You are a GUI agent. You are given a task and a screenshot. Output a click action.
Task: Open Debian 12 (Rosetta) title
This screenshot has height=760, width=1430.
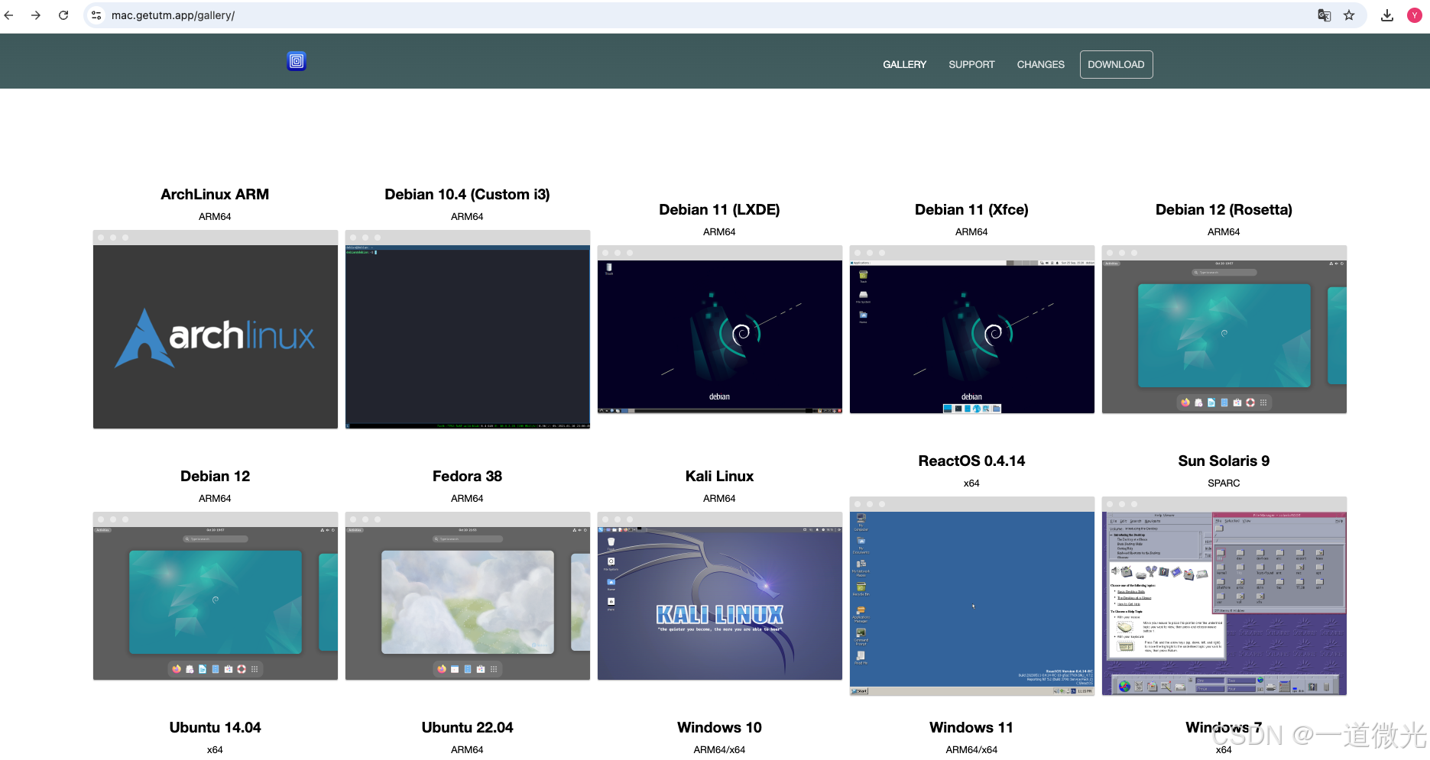pos(1224,210)
